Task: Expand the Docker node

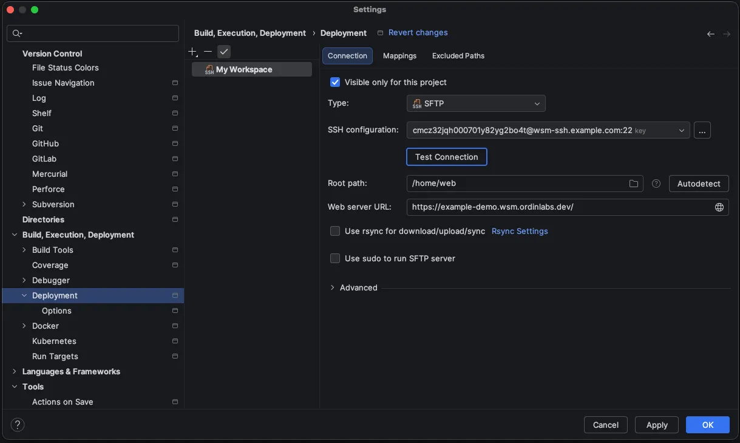Action: point(24,326)
